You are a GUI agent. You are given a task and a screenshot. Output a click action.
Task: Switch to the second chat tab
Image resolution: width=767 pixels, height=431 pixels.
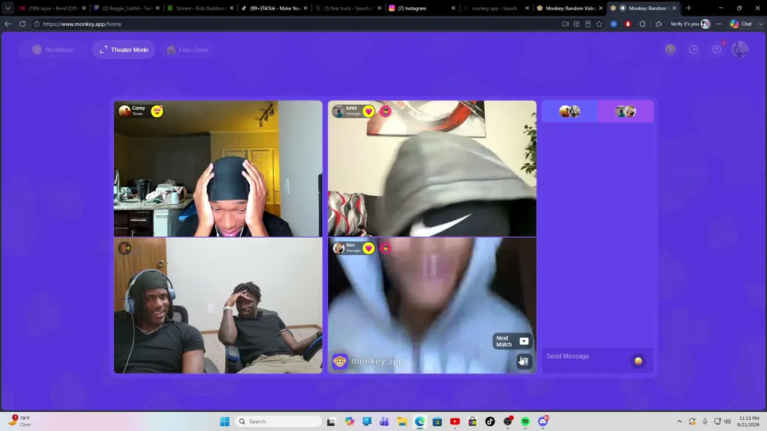pyautogui.click(x=626, y=111)
